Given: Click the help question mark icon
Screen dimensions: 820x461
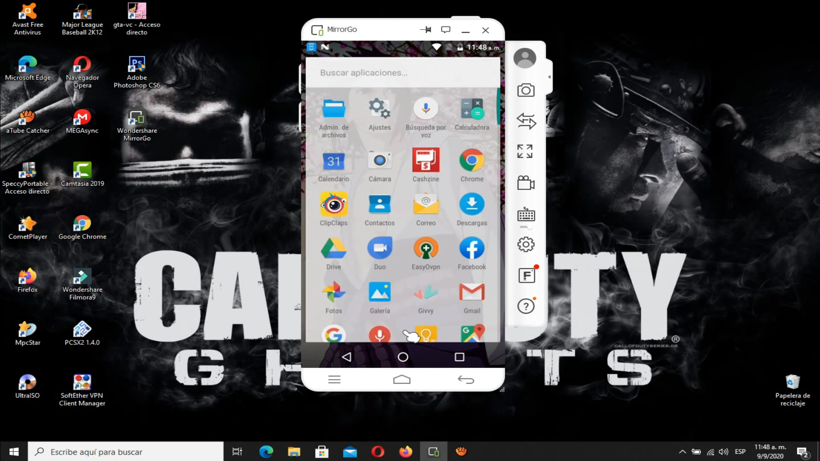Looking at the screenshot, I should pyautogui.click(x=526, y=306).
